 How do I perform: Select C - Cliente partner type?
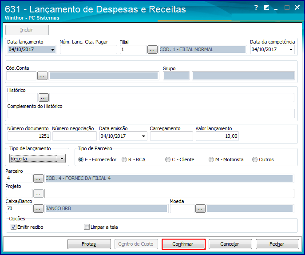180,159
